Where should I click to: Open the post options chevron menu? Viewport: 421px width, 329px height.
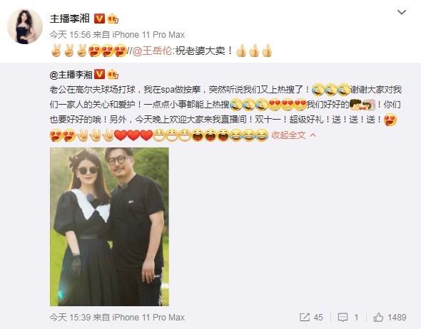coord(402,12)
